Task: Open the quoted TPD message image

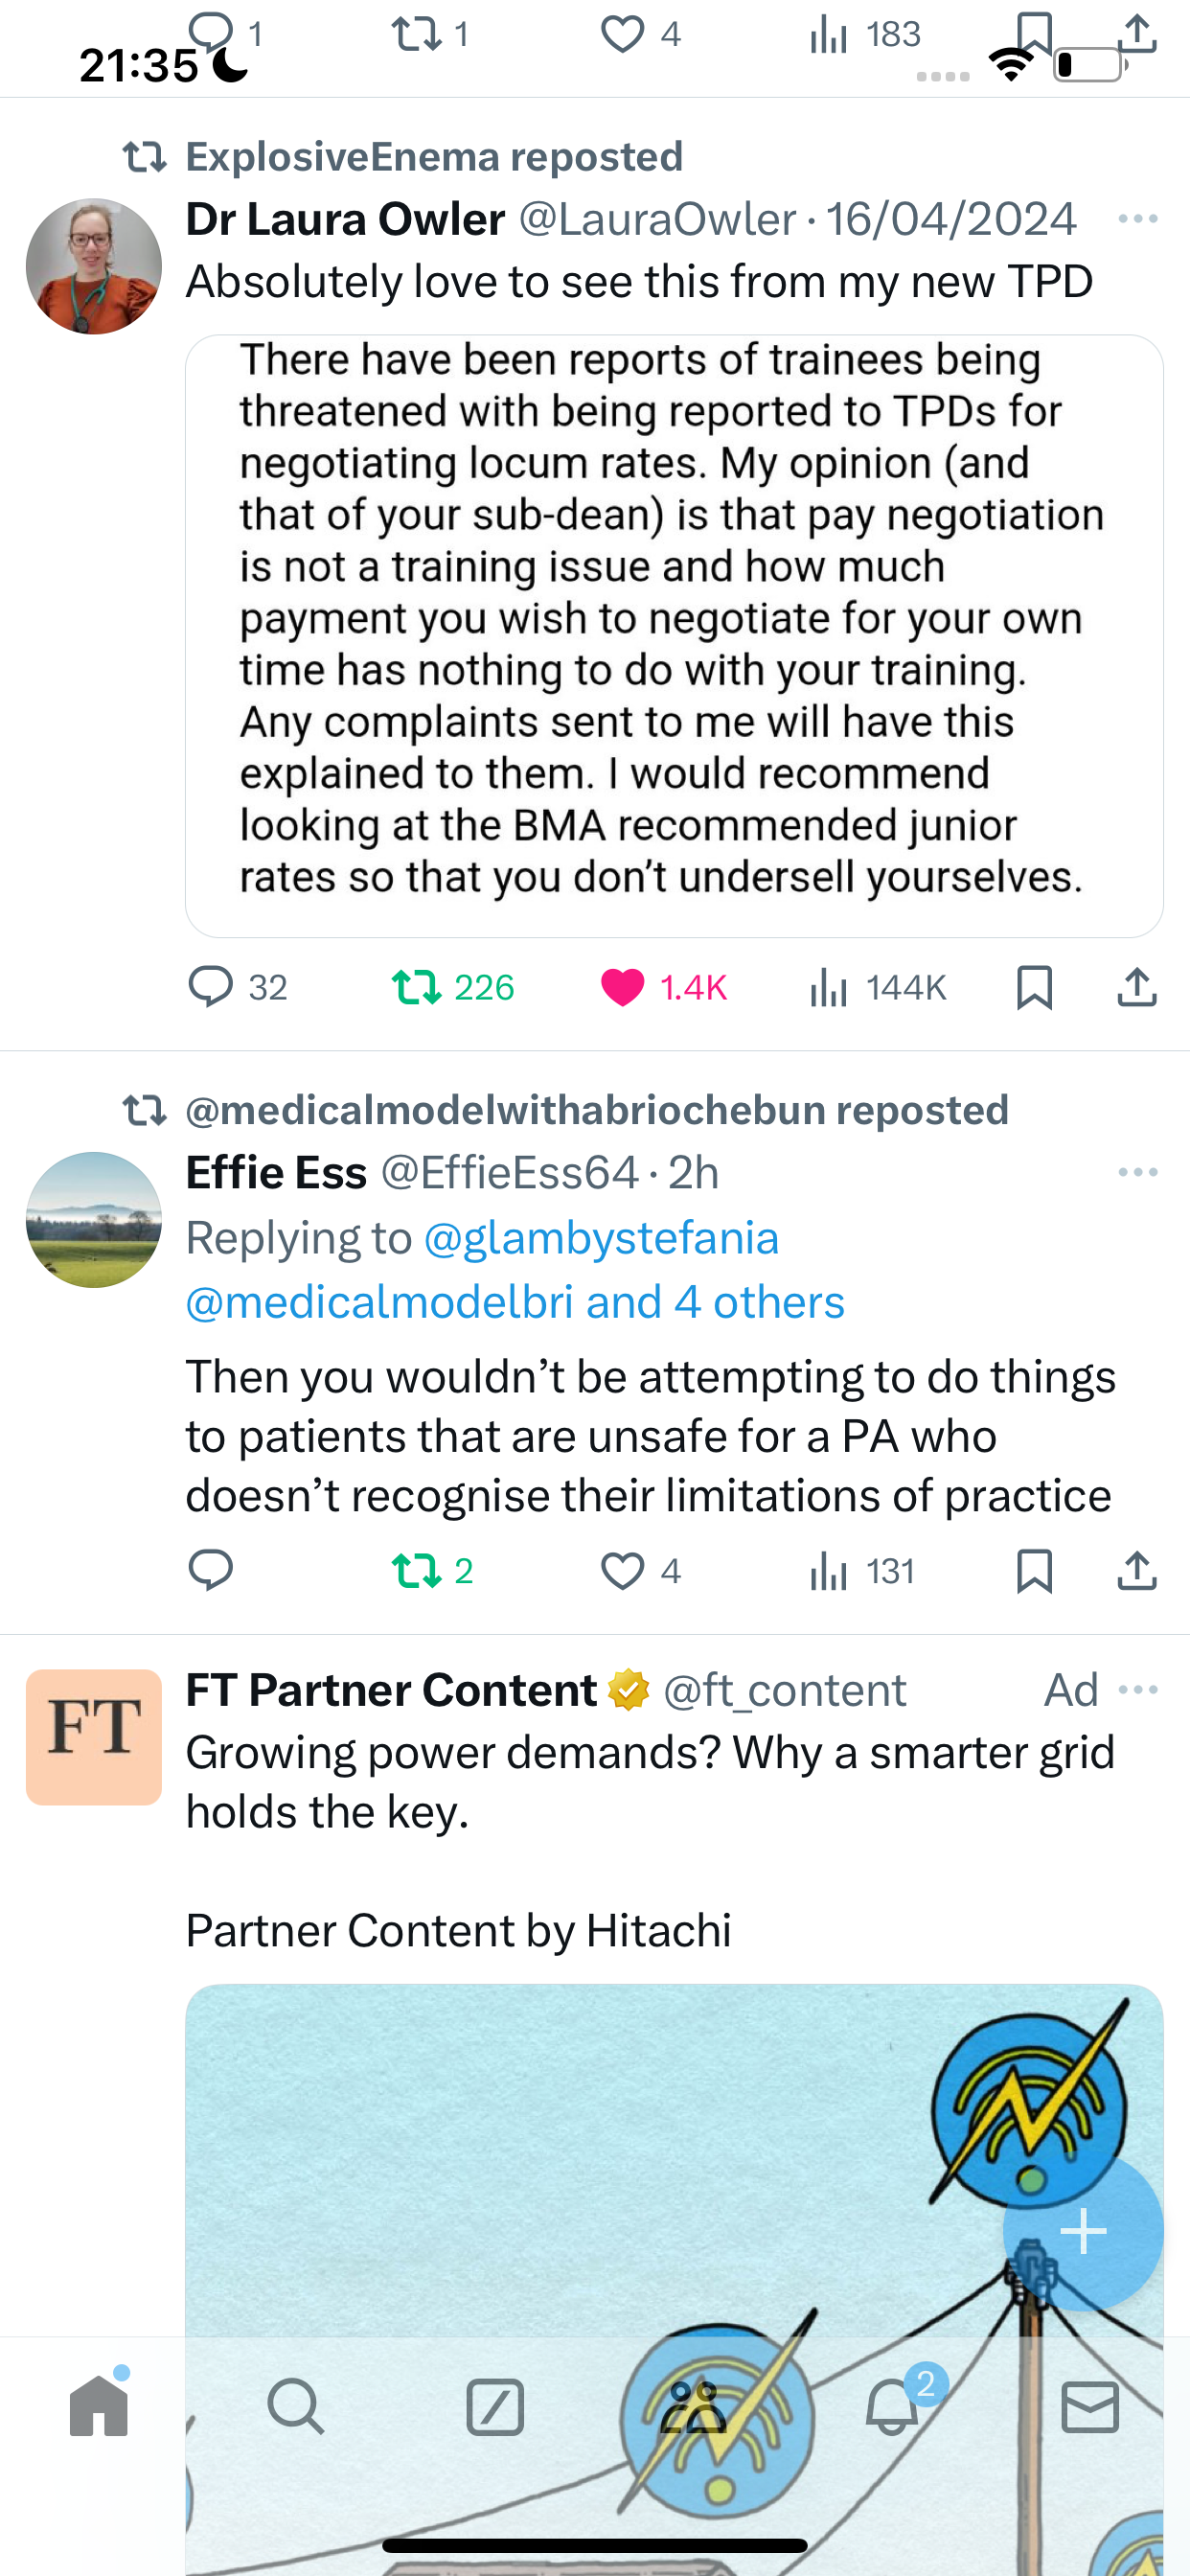Action: click(x=674, y=636)
